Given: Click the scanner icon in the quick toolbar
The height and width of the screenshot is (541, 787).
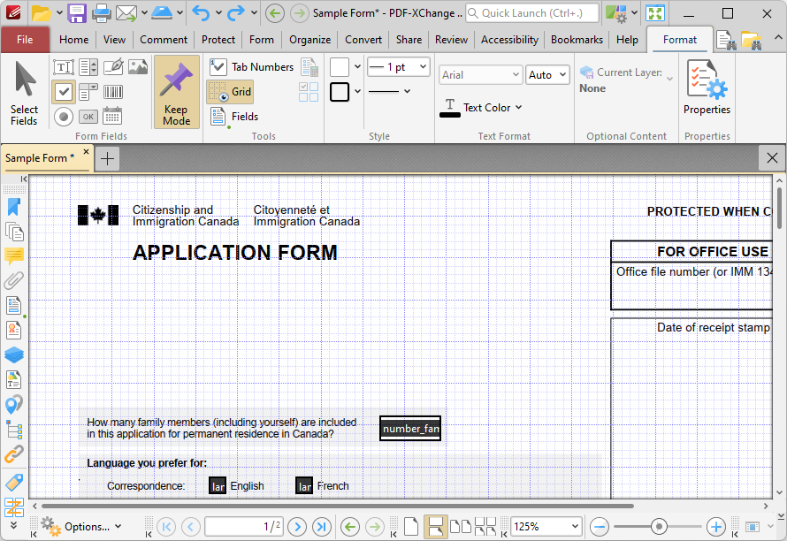Looking at the screenshot, I should [162, 13].
